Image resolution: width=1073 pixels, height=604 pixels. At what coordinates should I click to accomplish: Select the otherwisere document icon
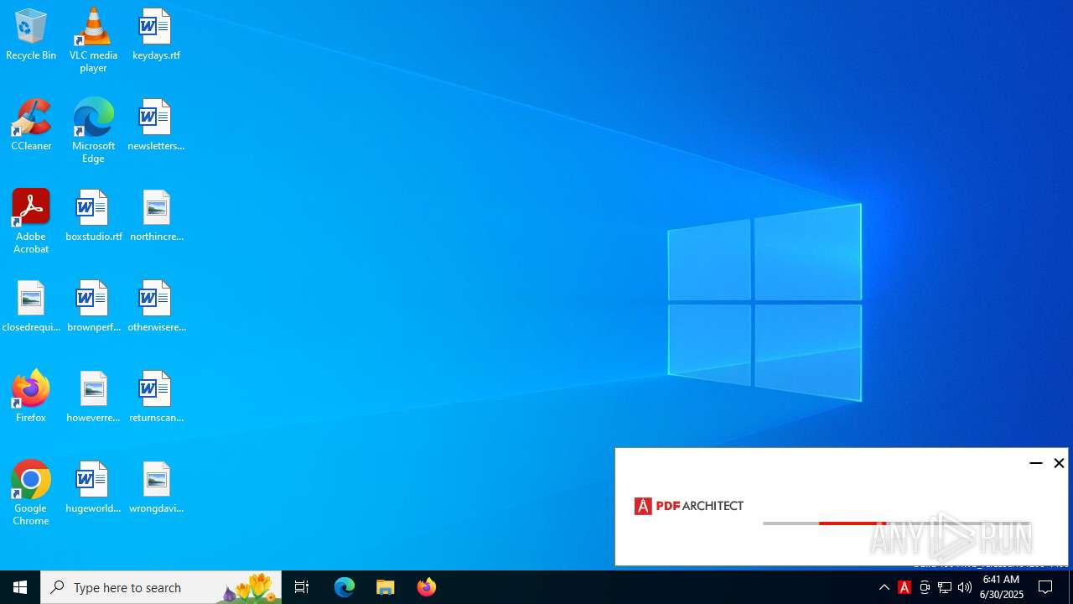(x=156, y=307)
